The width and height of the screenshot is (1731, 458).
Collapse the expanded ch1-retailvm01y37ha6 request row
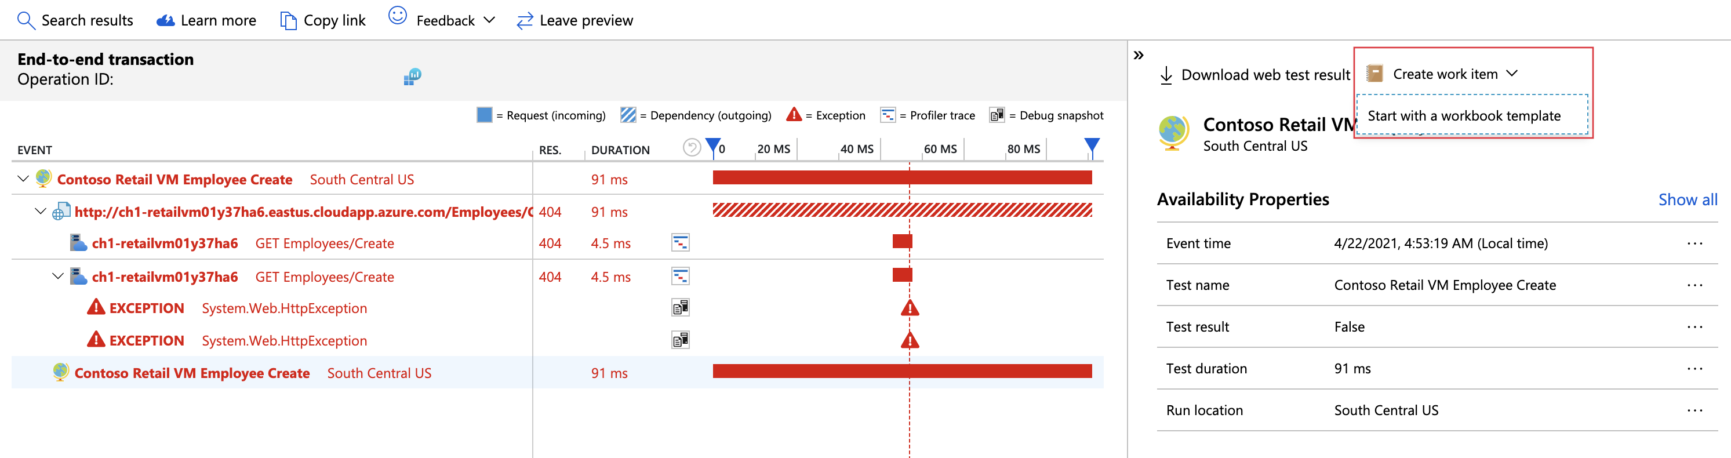pyautogui.click(x=58, y=276)
